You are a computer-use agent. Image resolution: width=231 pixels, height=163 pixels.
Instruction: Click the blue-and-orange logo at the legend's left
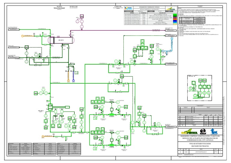coord(128,8)
